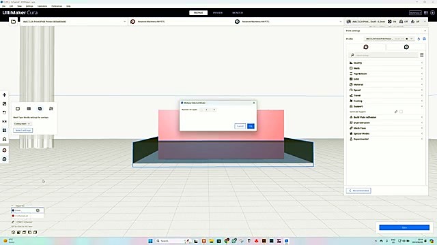The image size is (437, 245).
Task: Switch to front view camera icon
Action: click(x=18, y=232)
